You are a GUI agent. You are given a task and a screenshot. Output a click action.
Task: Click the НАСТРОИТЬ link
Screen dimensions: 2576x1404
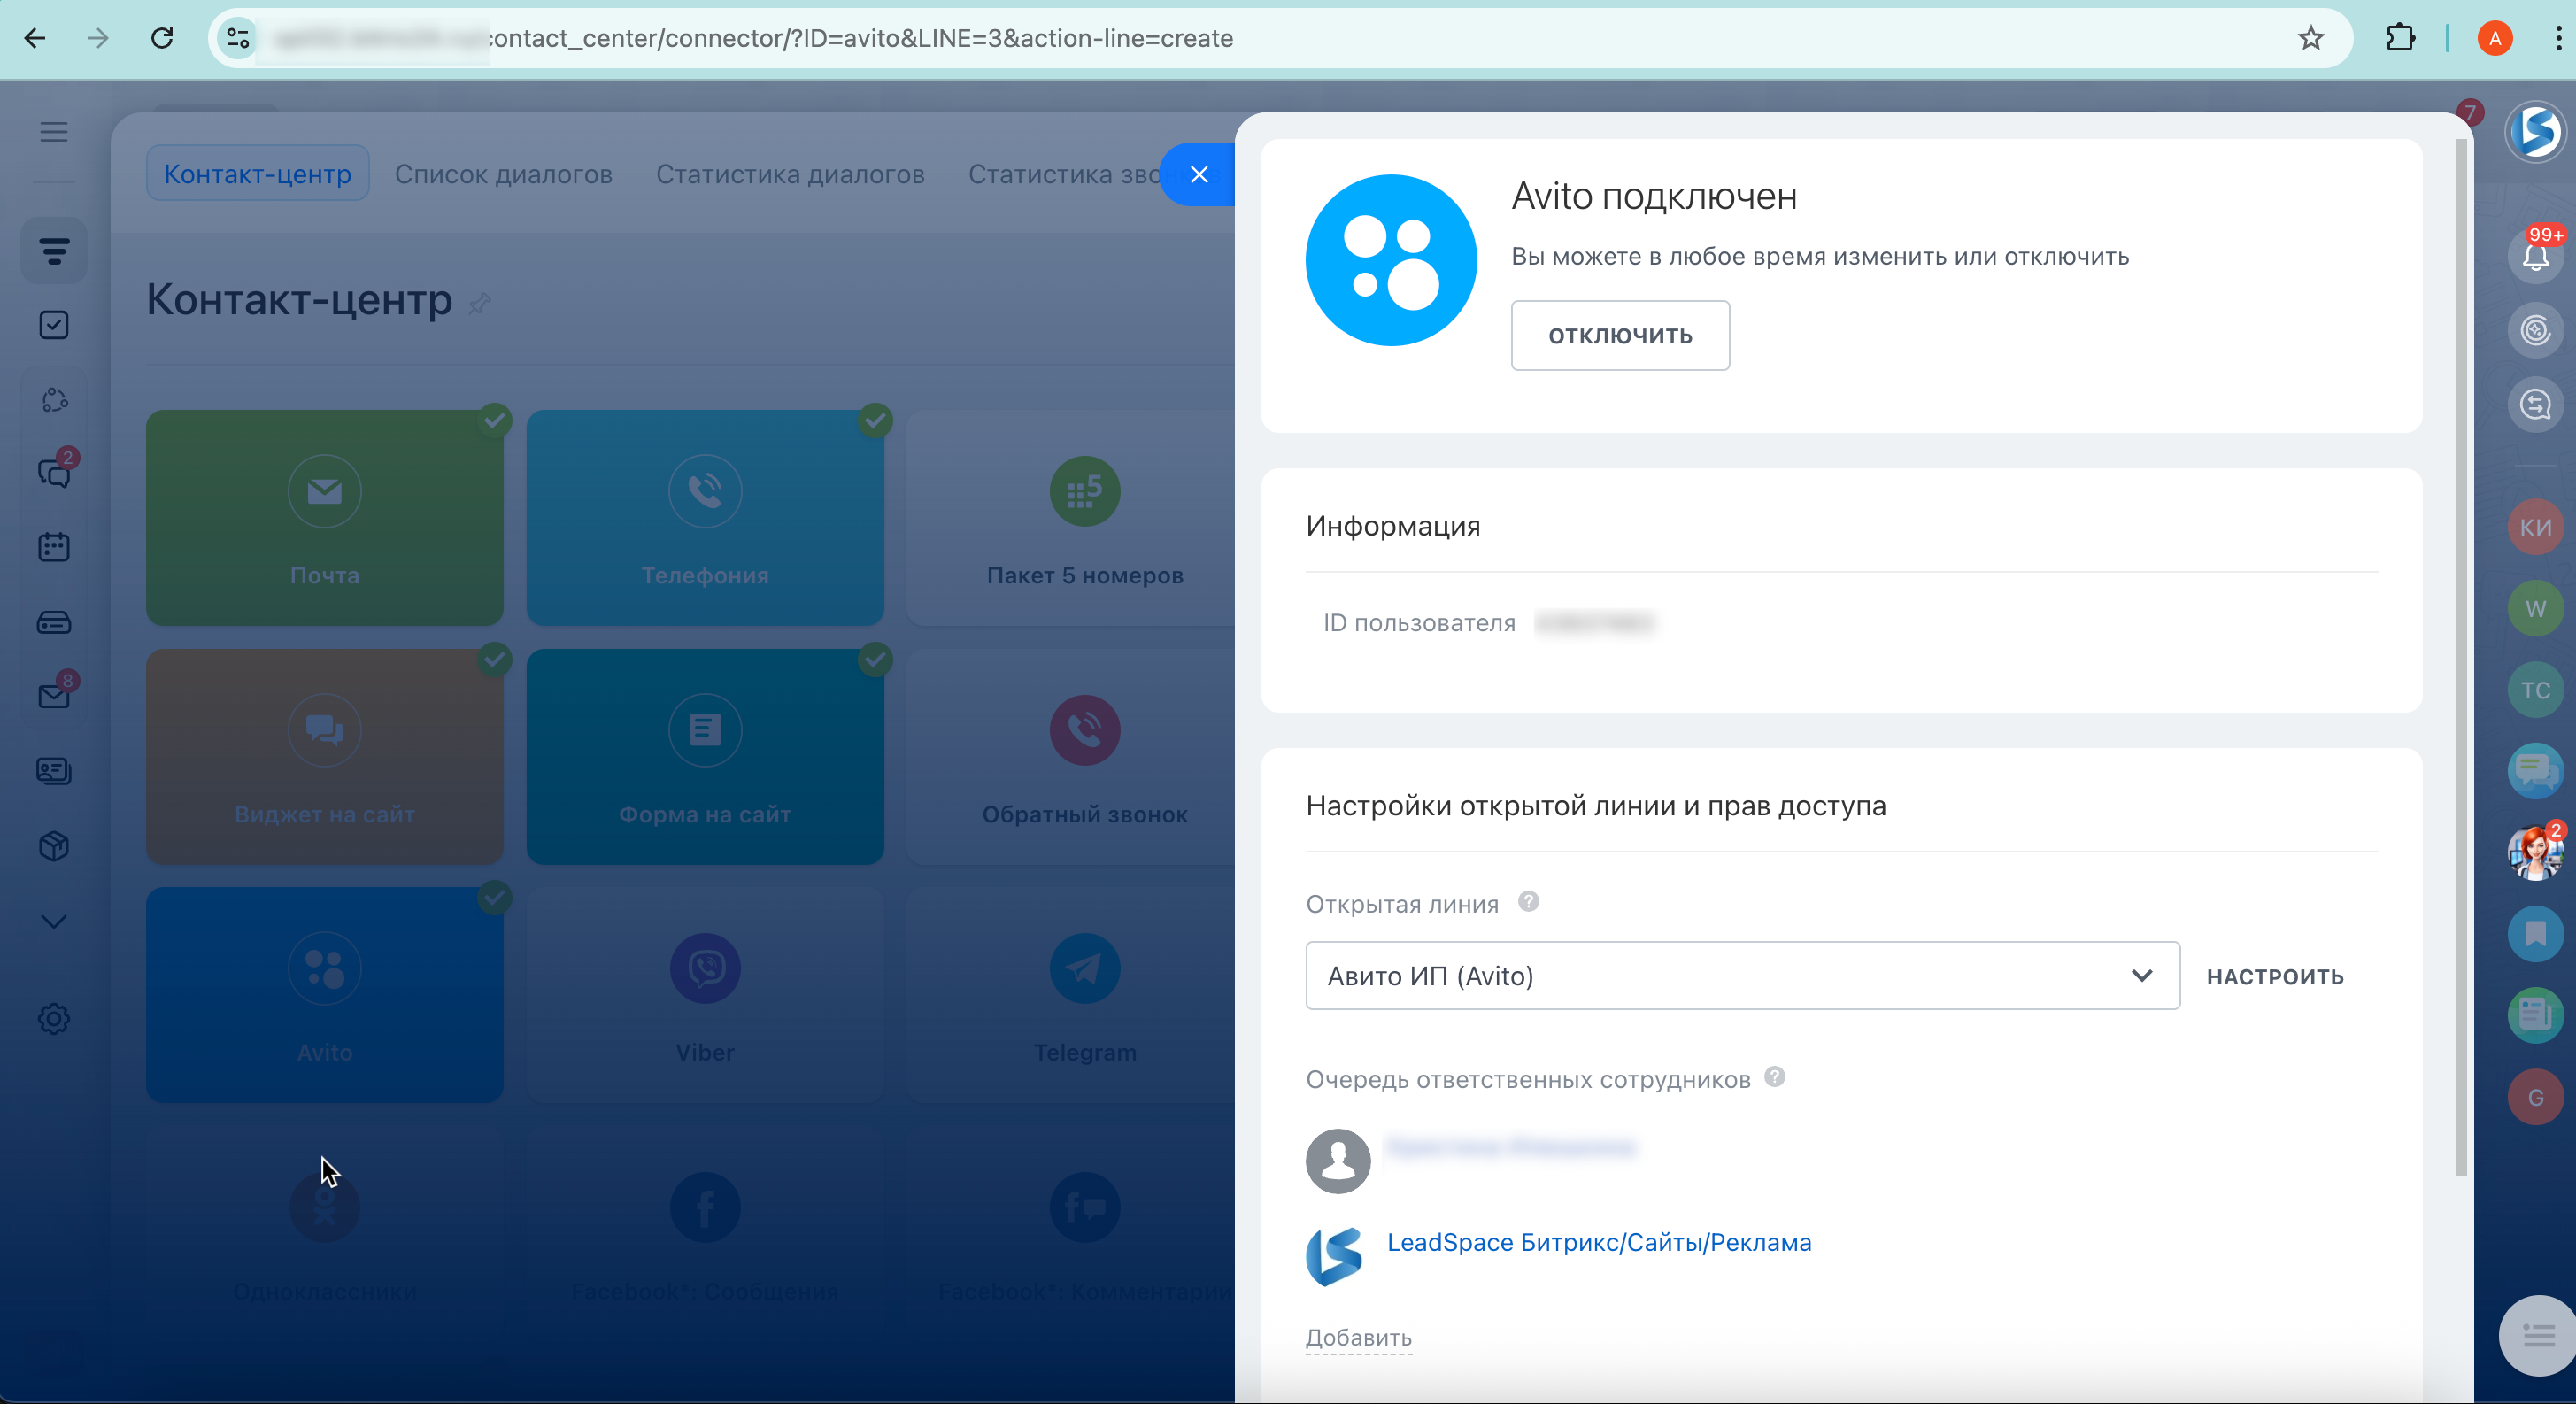[x=2274, y=976]
